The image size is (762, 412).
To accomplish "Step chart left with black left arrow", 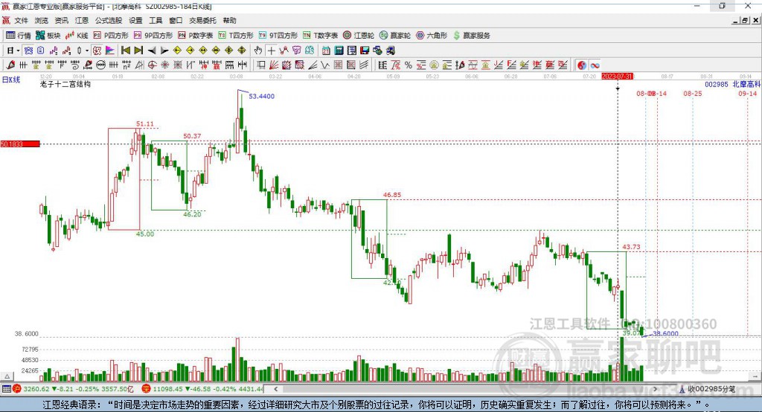I will pyautogui.click(x=152, y=51).
